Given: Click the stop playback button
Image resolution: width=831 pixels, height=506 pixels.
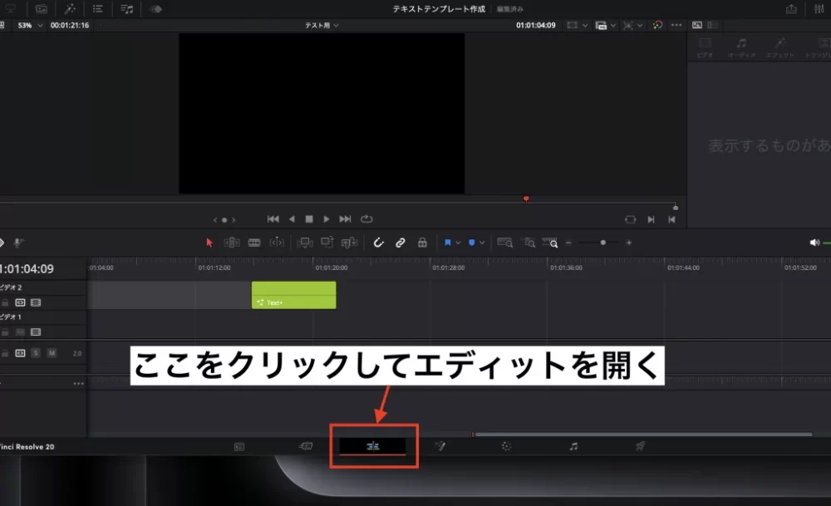Looking at the screenshot, I should [308, 219].
